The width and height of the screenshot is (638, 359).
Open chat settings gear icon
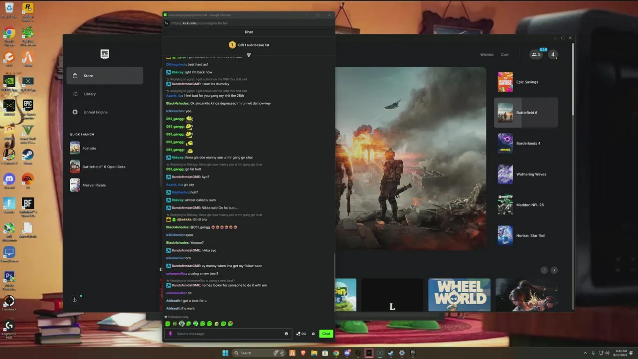pyautogui.click(x=314, y=334)
